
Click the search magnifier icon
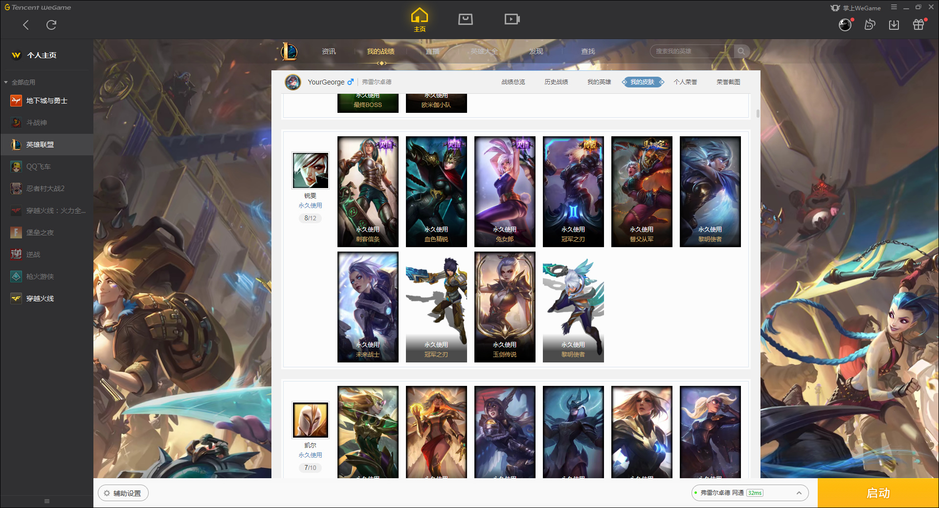(x=741, y=51)
